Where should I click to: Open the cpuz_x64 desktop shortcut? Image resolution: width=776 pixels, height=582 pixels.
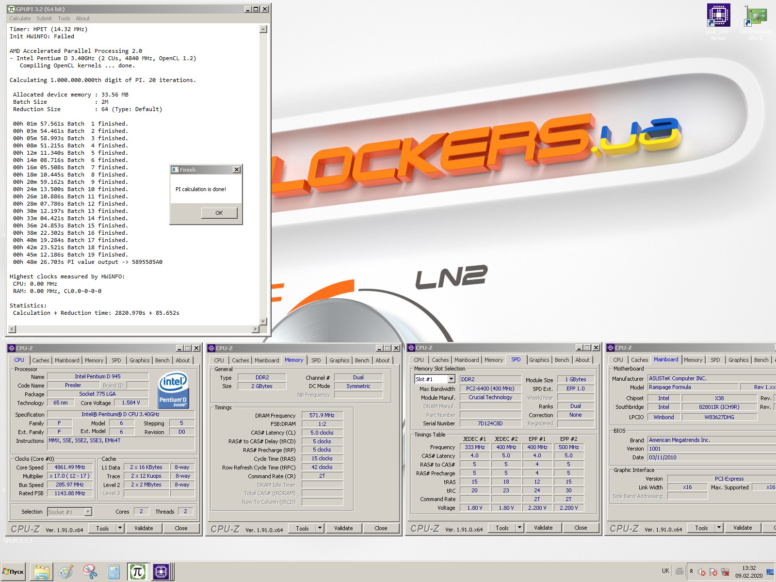pos(718,20)
